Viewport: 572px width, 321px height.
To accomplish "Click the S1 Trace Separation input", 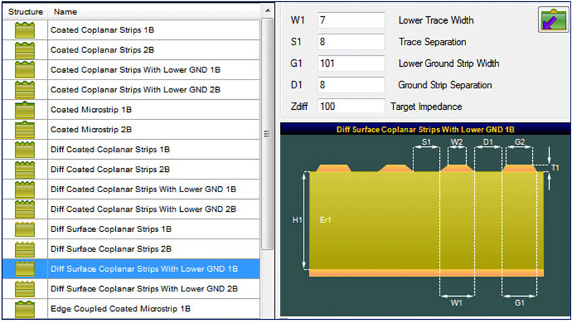I will click(x=351, y=42).
